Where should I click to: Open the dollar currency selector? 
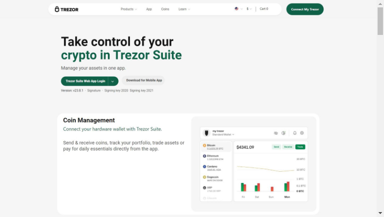coord(249,9)
